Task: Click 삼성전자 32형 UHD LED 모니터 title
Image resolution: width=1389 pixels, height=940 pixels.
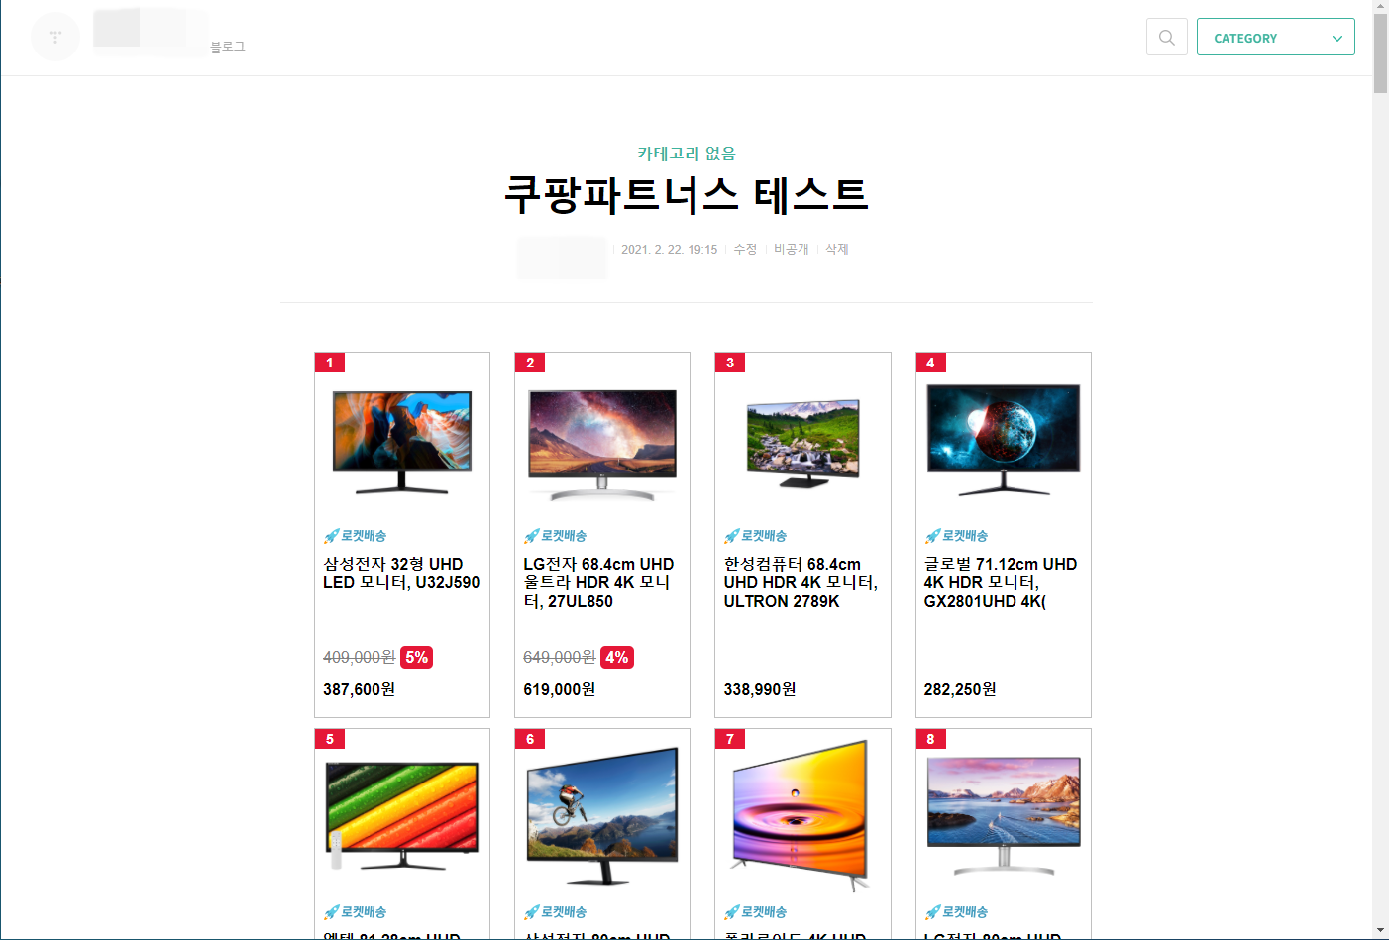Action: tap(401, 574)
